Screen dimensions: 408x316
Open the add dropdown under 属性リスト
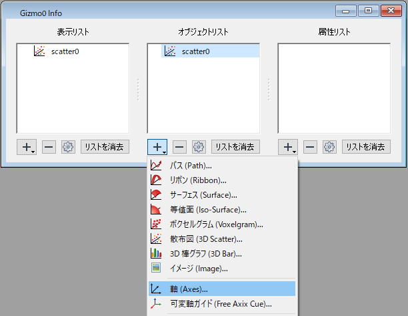point(288,147)
